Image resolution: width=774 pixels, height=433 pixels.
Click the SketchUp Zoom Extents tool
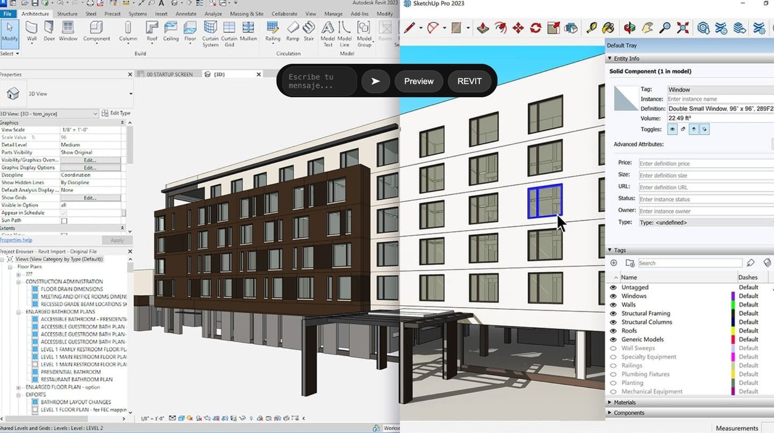point(683,27)
